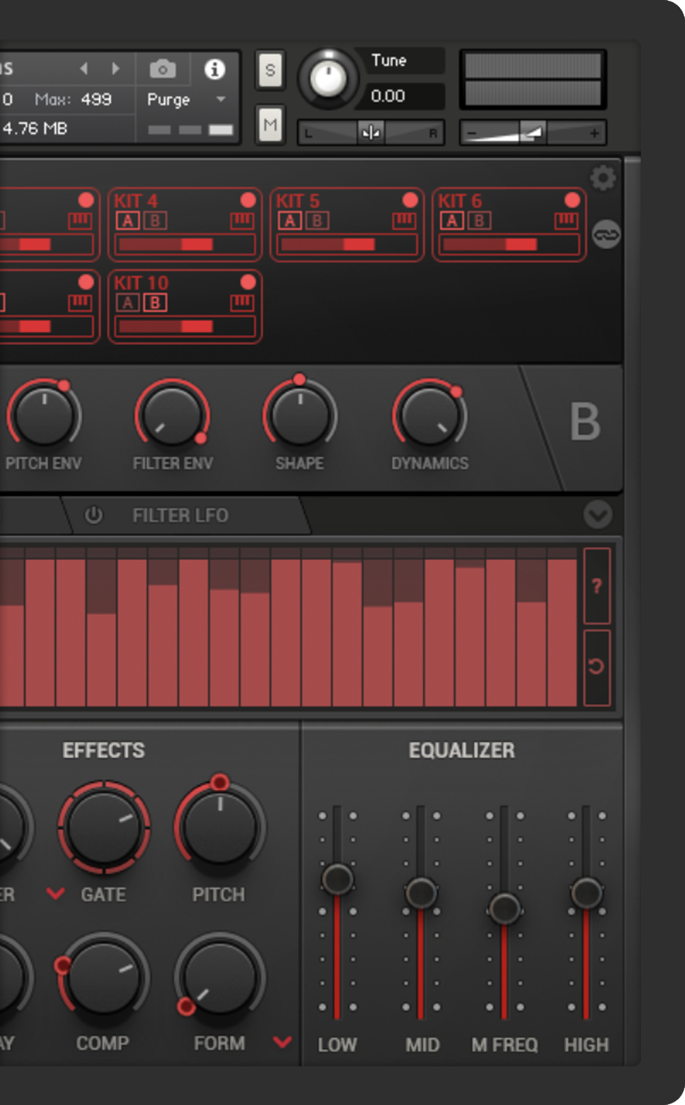
Task: Click the KIT 10 level bar
Action: tap(185, 326)
